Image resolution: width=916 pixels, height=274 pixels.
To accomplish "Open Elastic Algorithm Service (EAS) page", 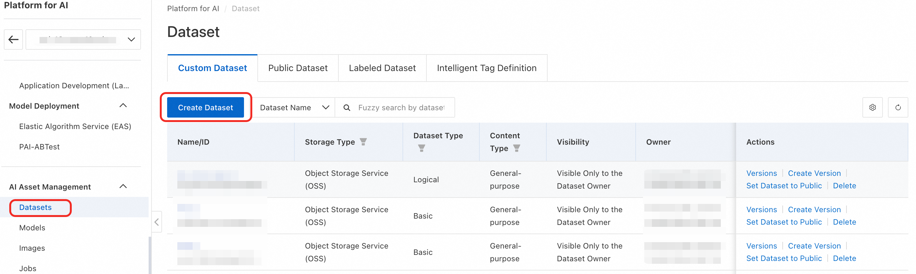I will tap(75, 126).
